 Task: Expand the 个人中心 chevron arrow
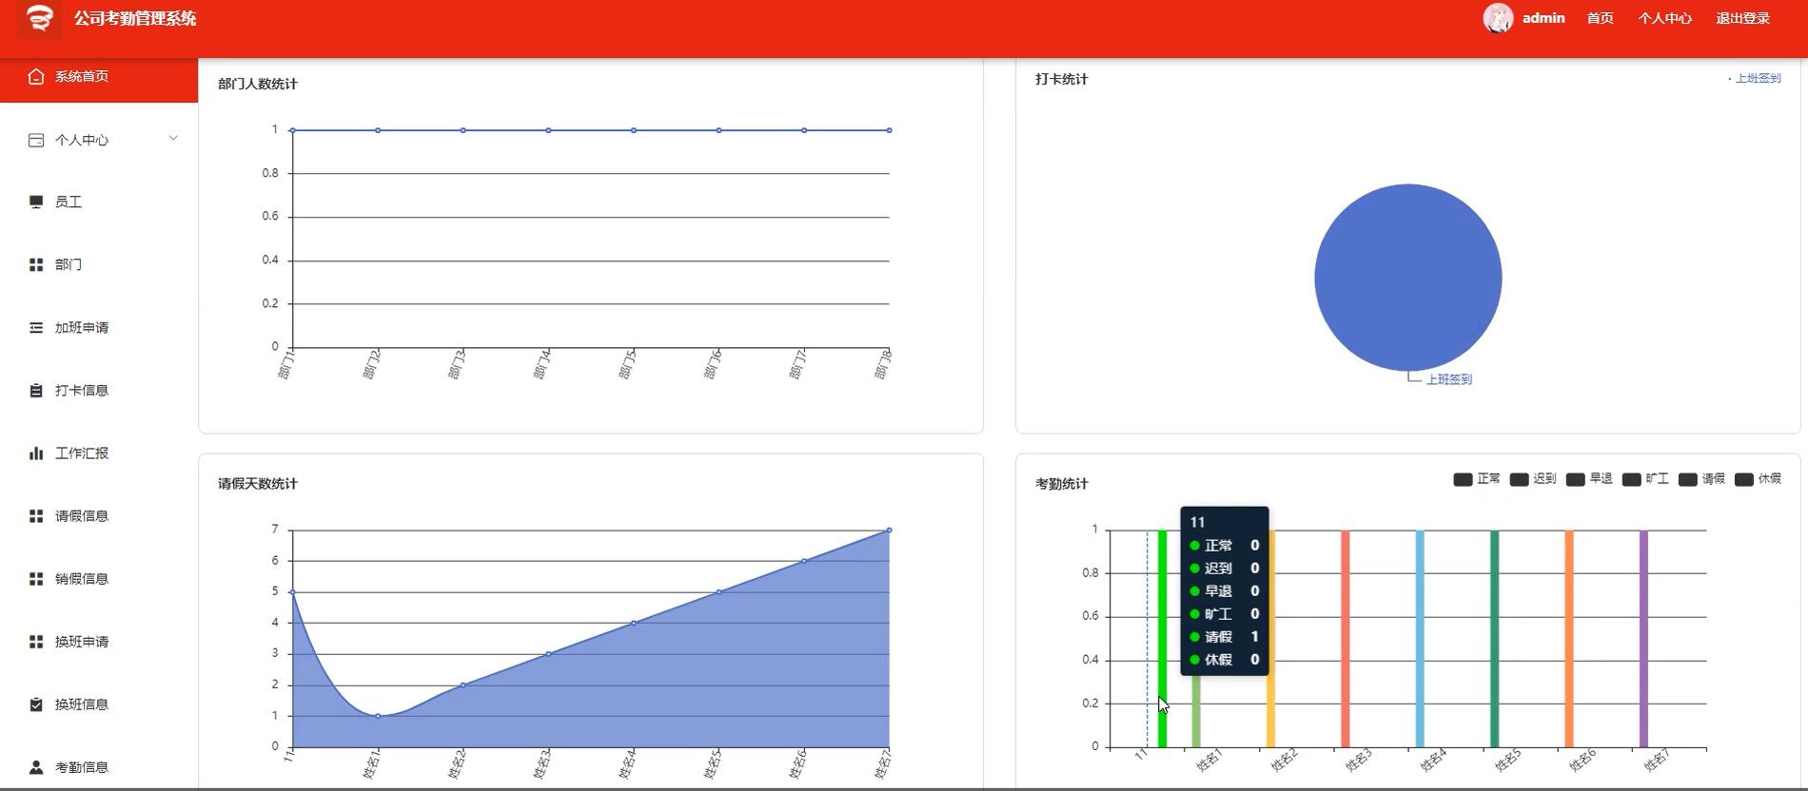pyautogui.click(x=173, y=139)
